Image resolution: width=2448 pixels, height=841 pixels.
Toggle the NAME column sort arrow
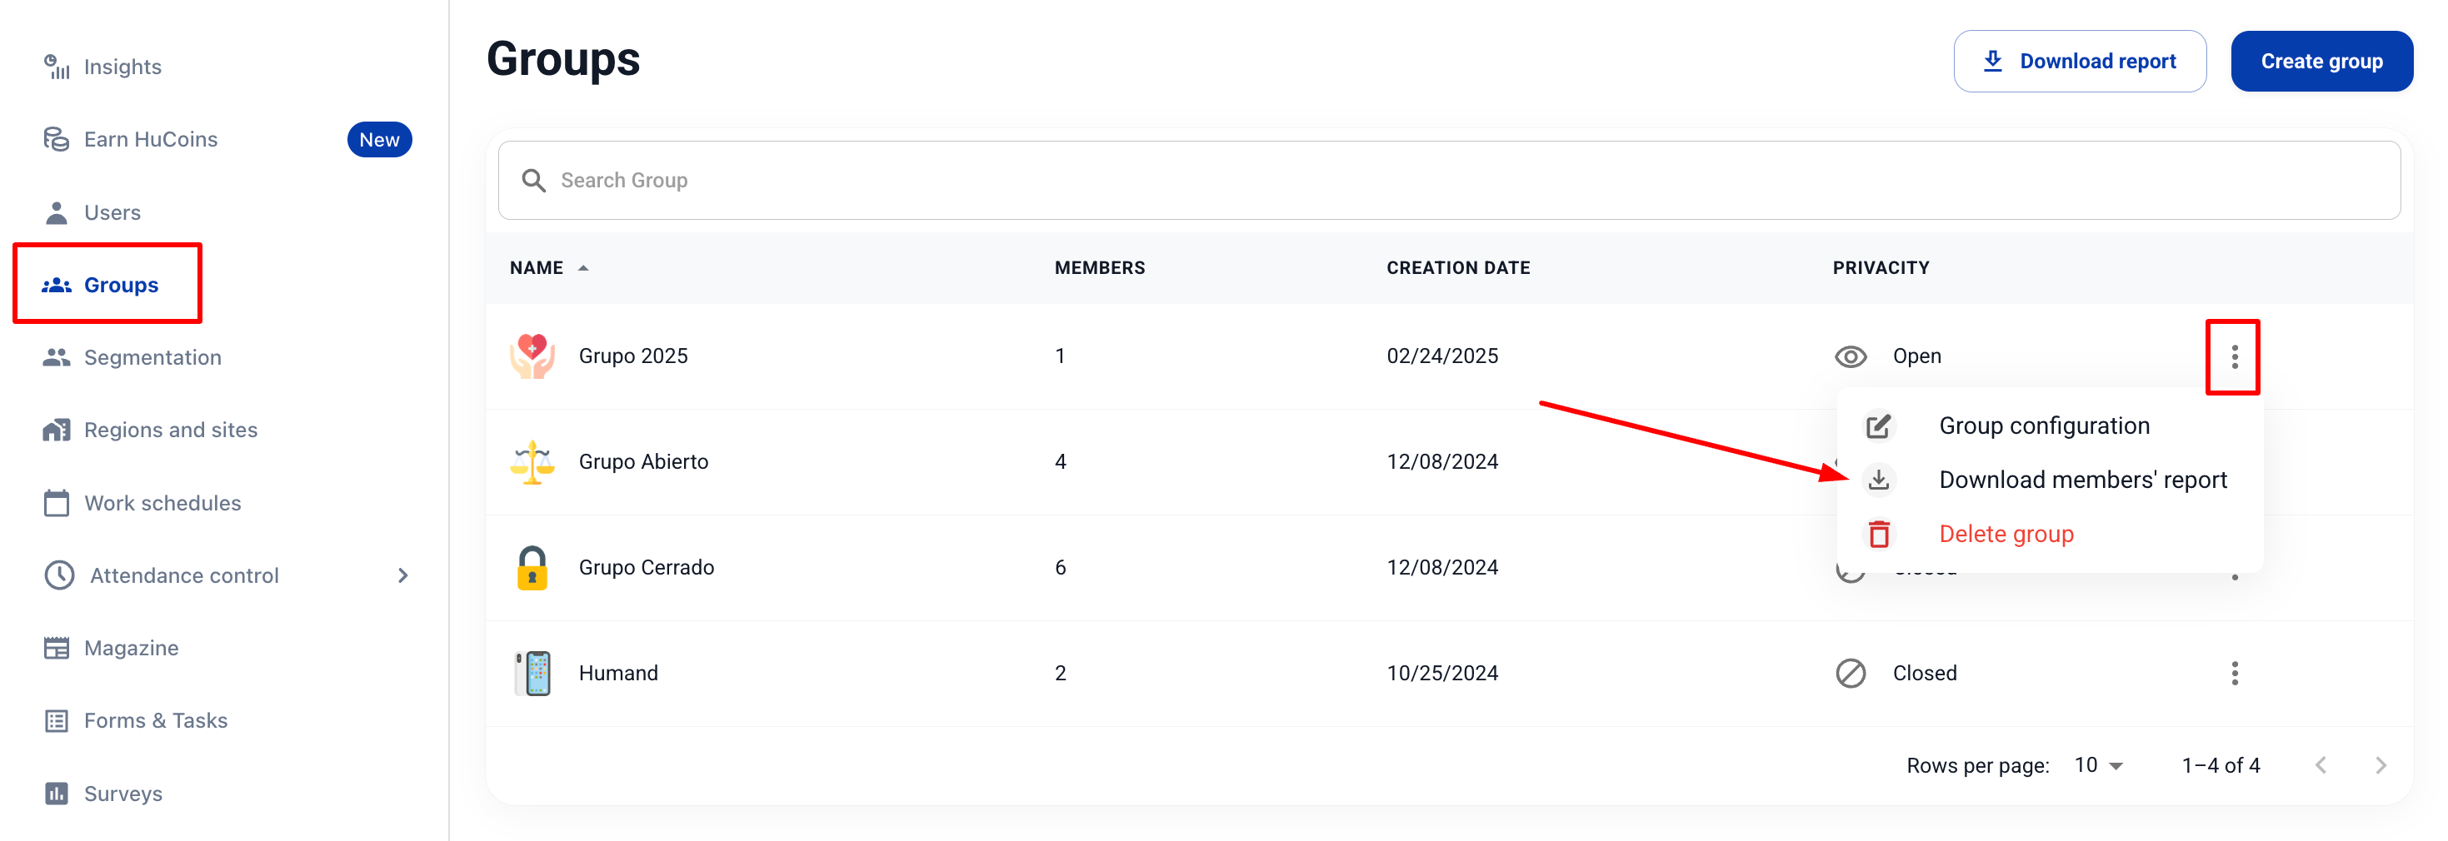583,269
